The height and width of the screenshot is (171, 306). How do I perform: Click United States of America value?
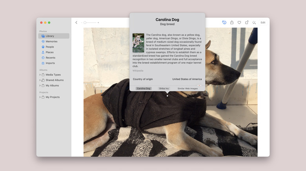pyautogui.click(x=187, y=79)
